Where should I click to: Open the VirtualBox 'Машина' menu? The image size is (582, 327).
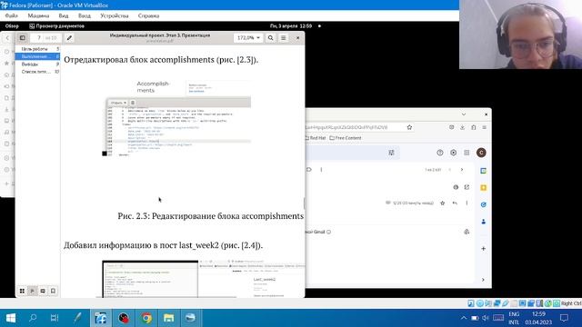tap(38, 16)
